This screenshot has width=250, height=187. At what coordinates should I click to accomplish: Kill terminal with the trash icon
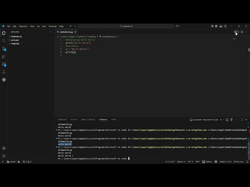point(232,120)
